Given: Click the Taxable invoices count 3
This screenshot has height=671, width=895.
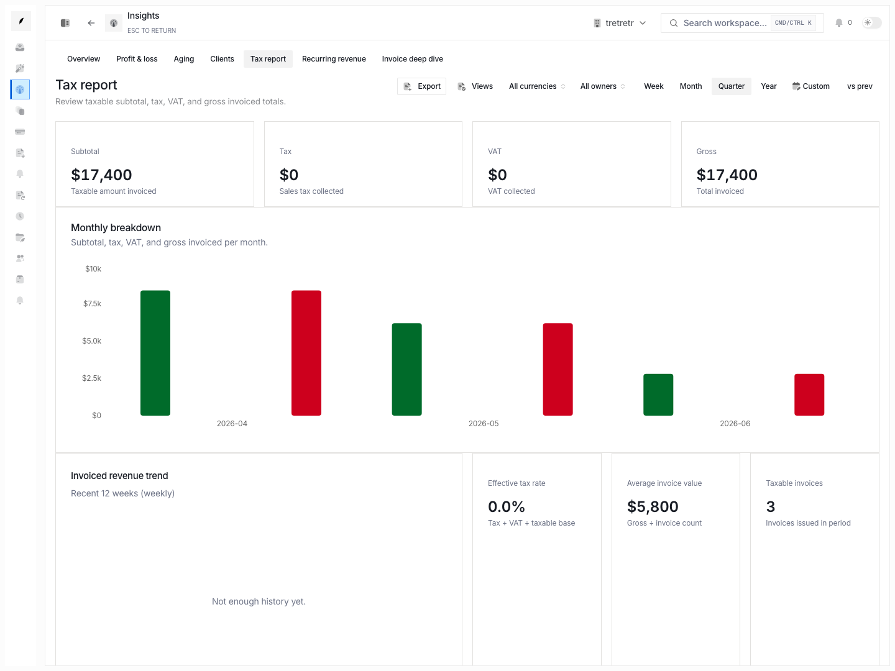Looking at the screenshot, I should [x=771, y=506].
